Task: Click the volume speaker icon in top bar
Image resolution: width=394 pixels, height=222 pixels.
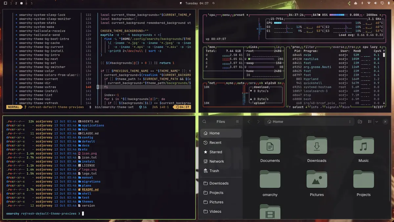Action: [376, 3]
